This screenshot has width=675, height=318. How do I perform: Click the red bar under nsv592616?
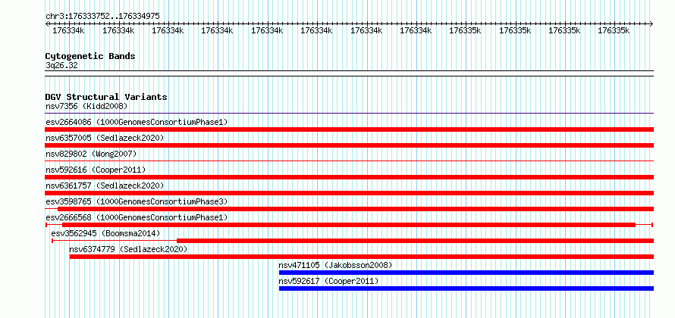(x=350, y=177)
